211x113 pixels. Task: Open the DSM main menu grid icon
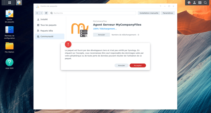(x=10, y=2)
